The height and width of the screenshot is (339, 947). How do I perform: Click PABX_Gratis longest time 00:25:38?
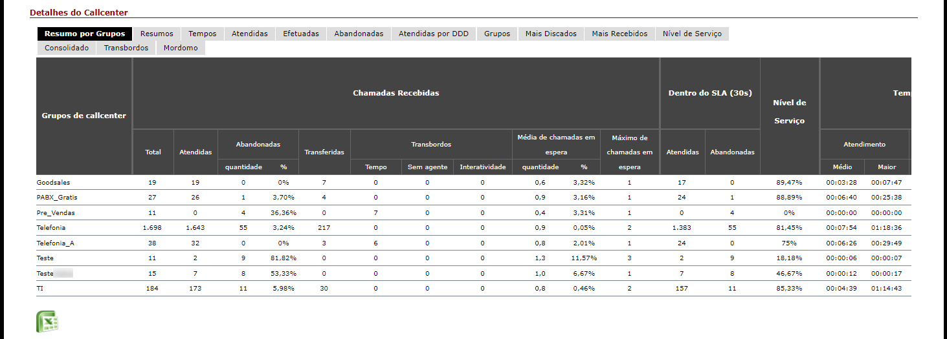click(x=887, y=198)
